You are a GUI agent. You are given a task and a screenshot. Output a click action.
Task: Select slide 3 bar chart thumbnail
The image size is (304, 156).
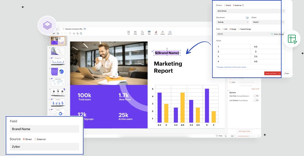click(58, 61)
